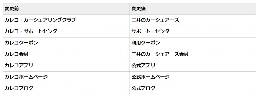
Task: Click 三井 in the first data row
Action: 136,20
